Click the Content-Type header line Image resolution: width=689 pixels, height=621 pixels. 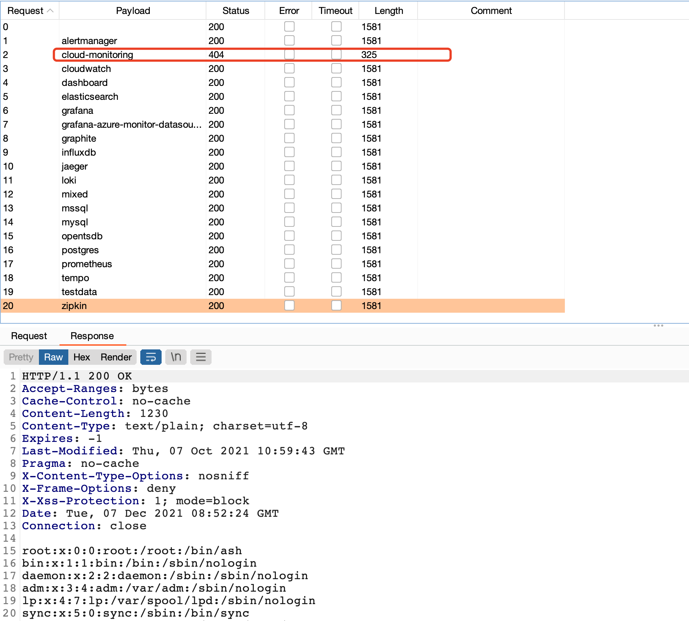[x=165, y=426]
